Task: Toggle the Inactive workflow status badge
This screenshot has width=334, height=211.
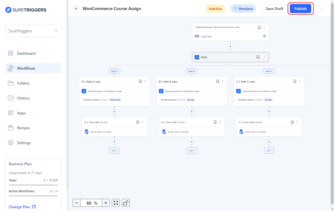Action: [215, 9]
